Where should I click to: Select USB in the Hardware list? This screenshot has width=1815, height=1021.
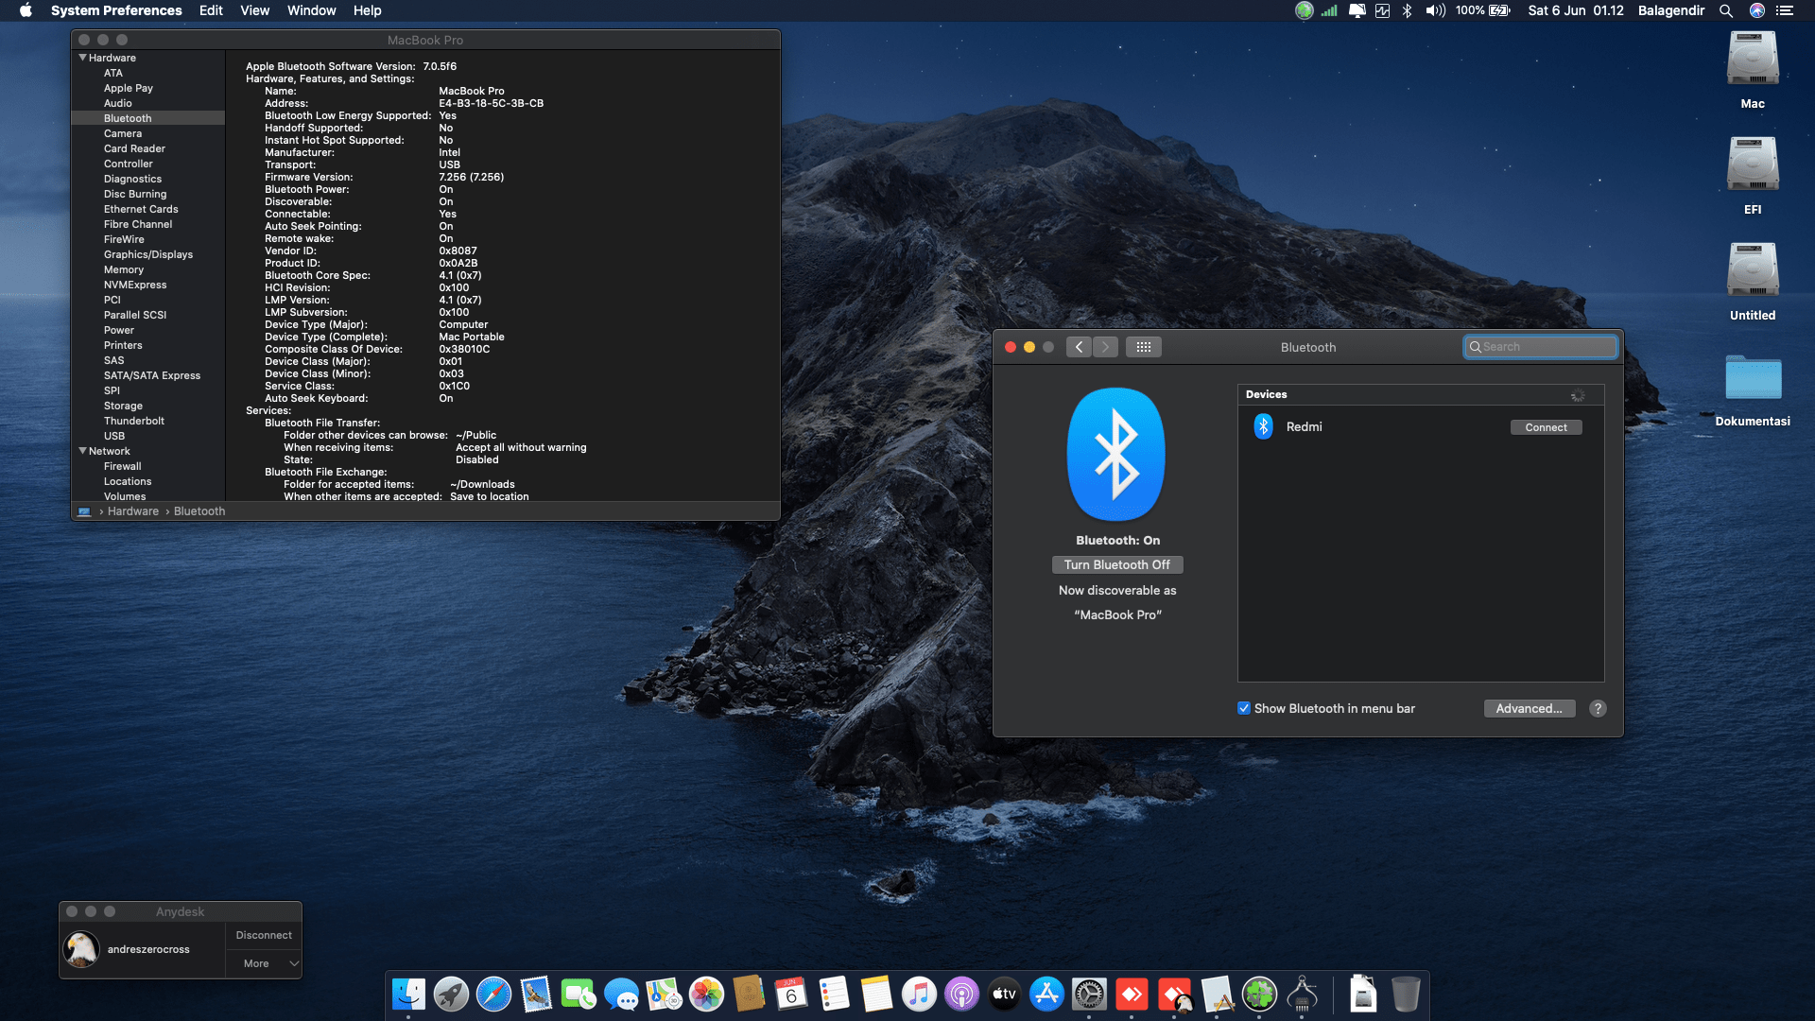click(114, 436)
